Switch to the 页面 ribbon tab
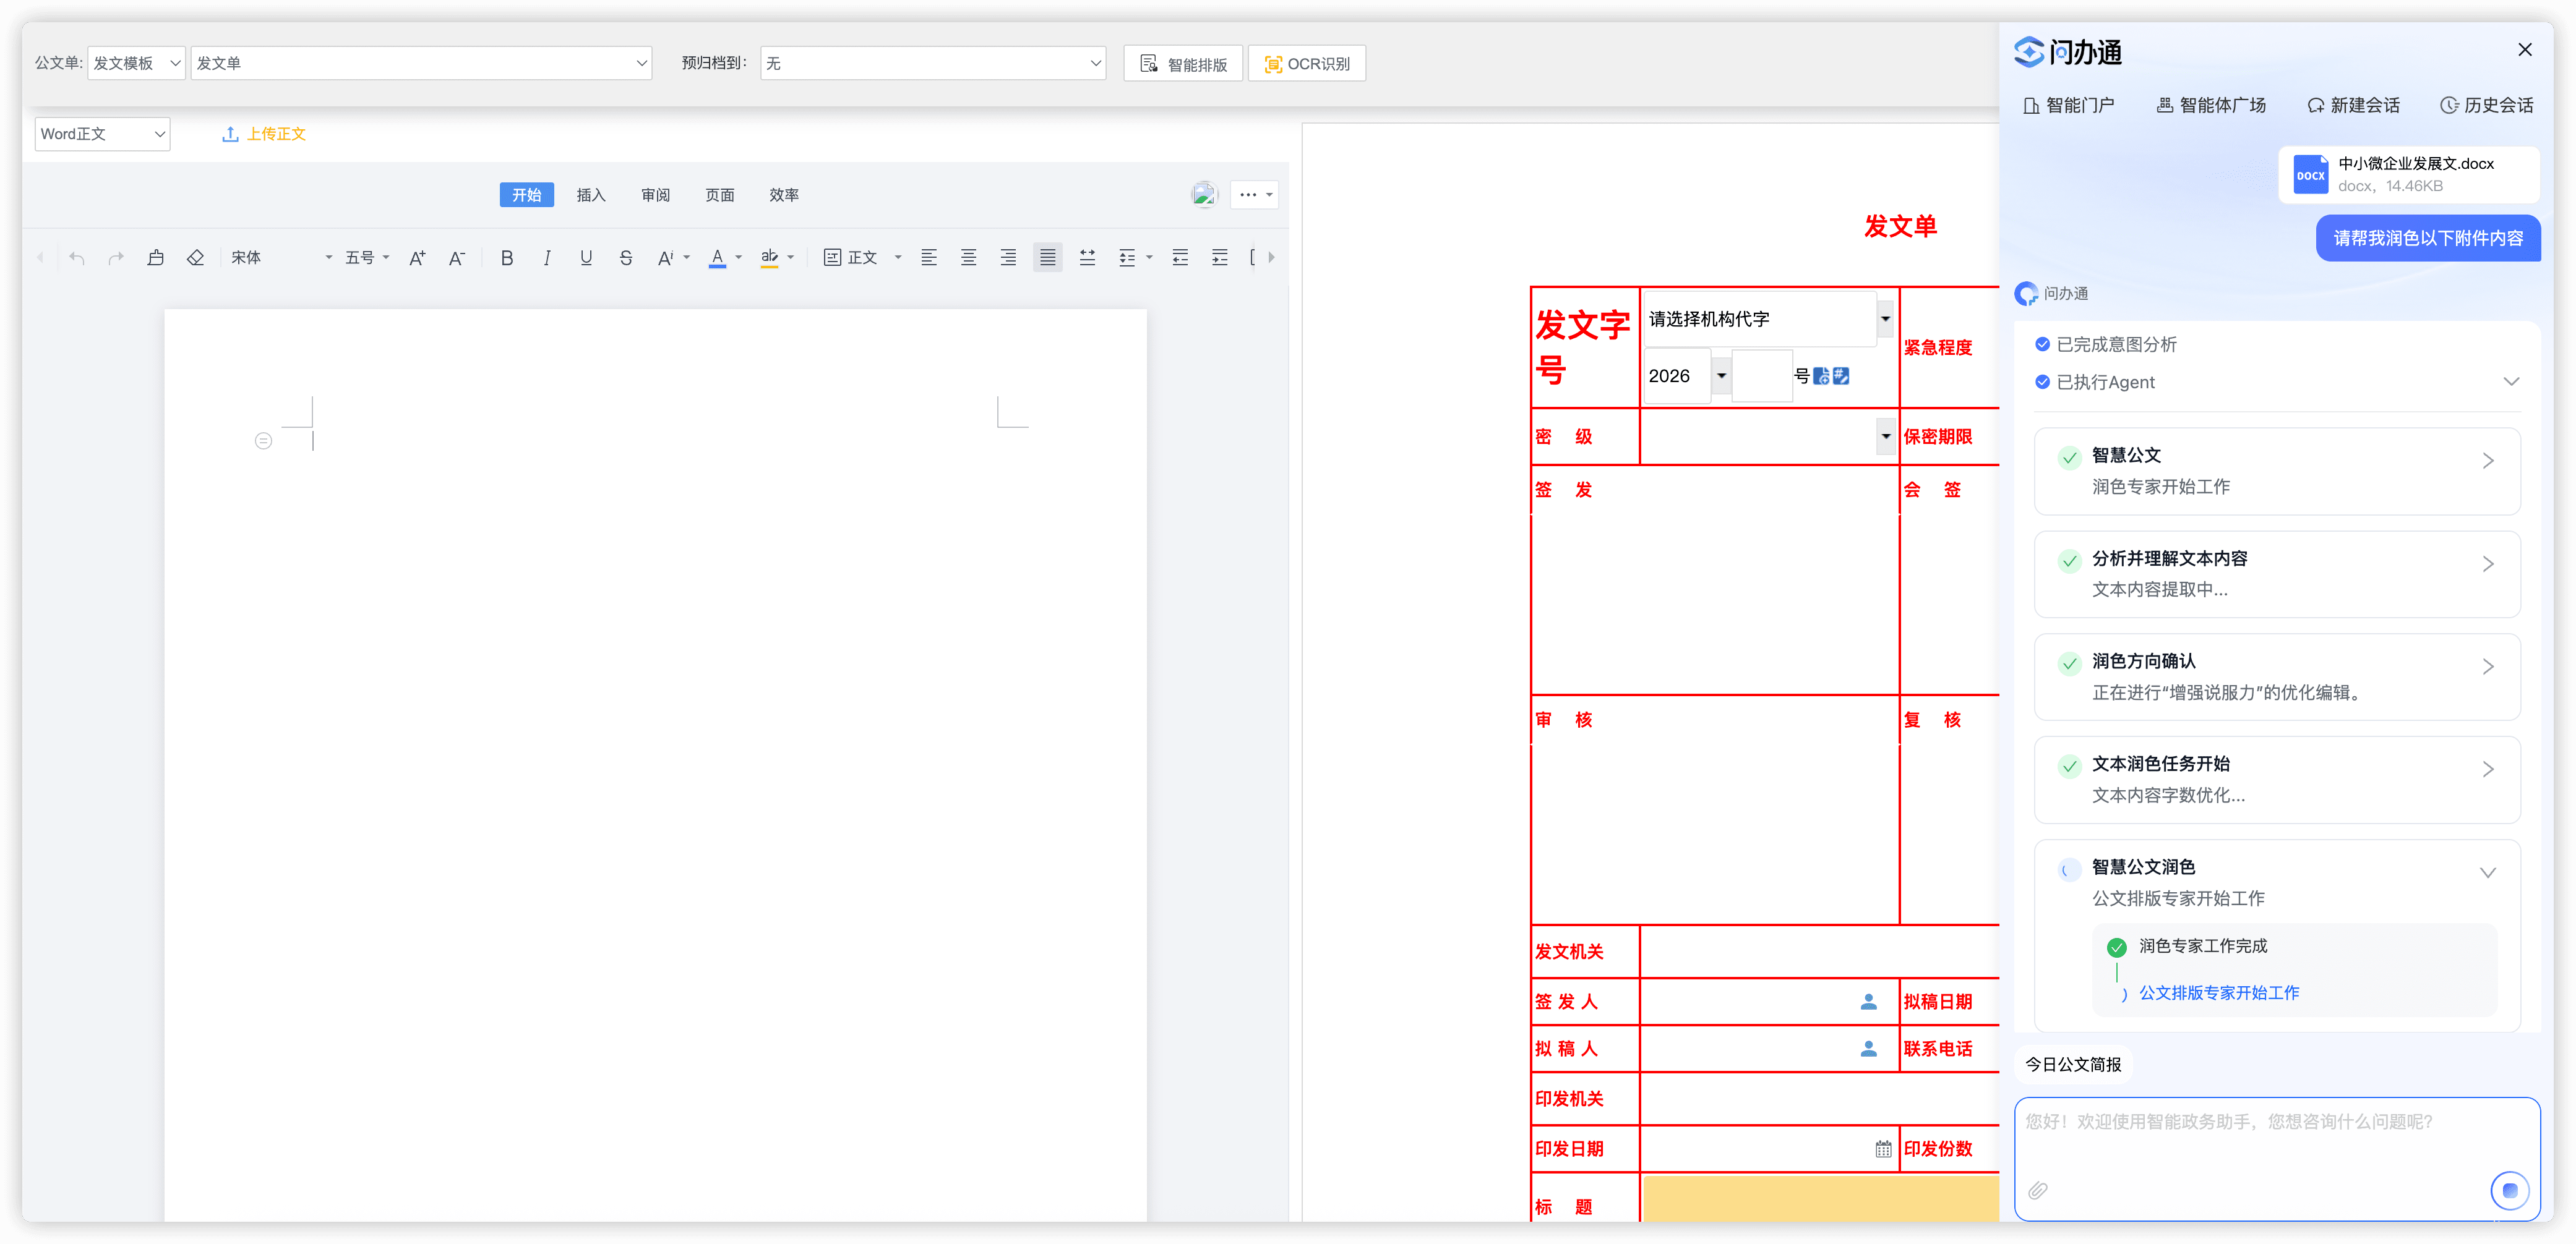This screenshot has height=1244, width=2576. pos(720,195)
